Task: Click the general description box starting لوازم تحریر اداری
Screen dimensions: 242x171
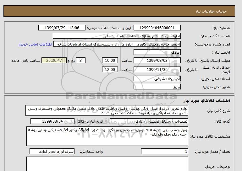Action: click(107, 111)
